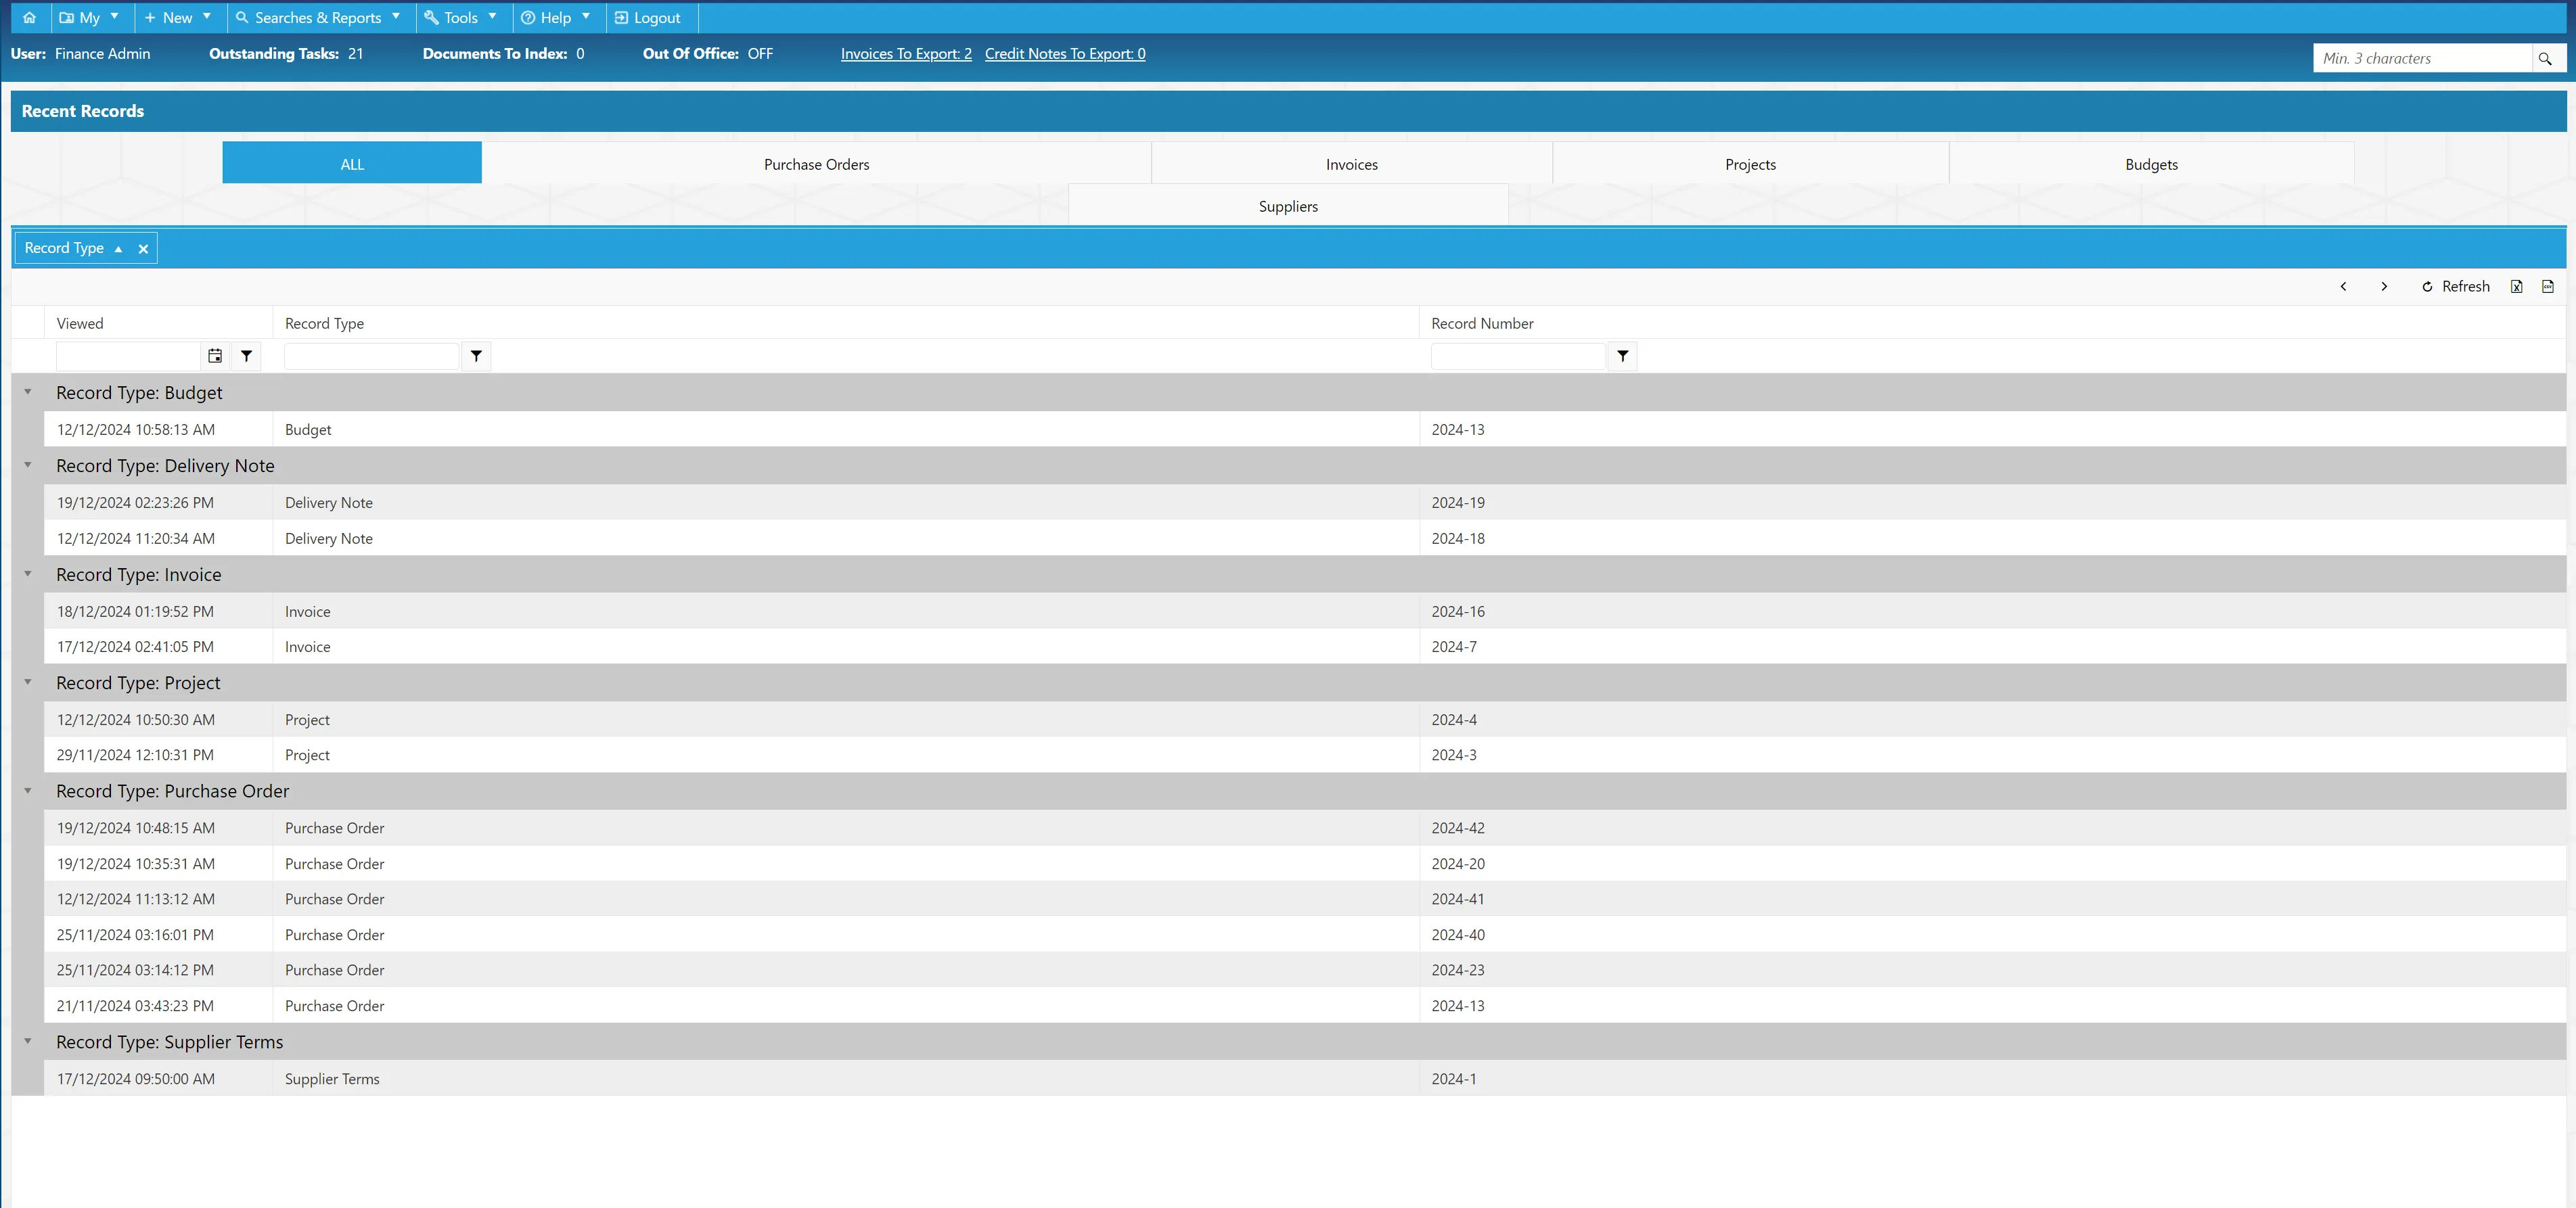Open Delivery Note record 2024-19
This screenshot has width=2576, height=1208.
[1305, 502]
